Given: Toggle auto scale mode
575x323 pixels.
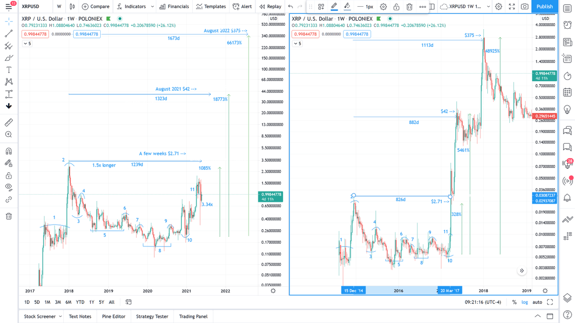Looking at the screenshot, I should [537, 302].
